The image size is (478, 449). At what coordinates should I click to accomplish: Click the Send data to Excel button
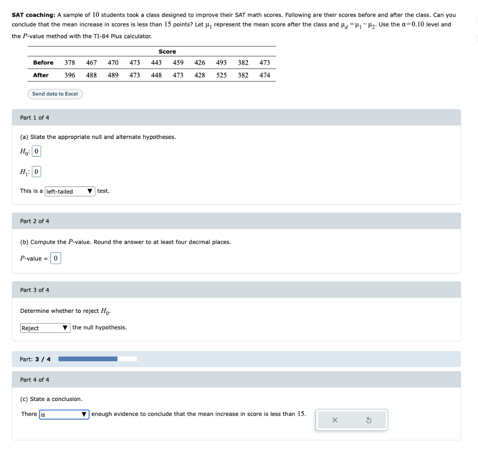(55, 94)
